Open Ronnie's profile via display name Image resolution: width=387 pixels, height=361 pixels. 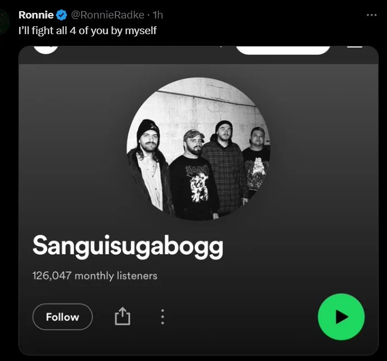[36, 15]
